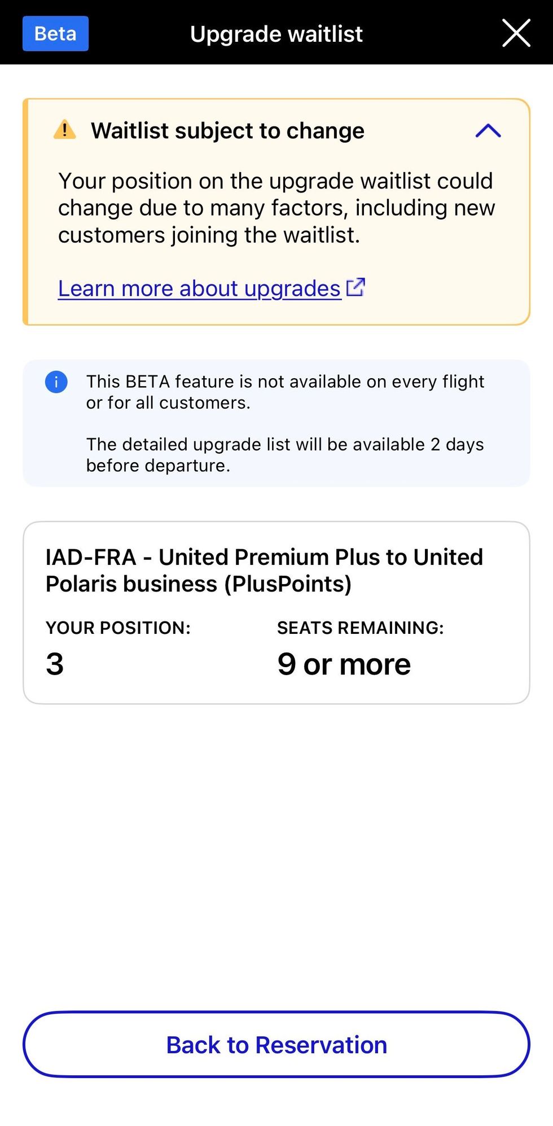Click the position number 3
Screen dimensions: 553x1126
tap(55, 664)
